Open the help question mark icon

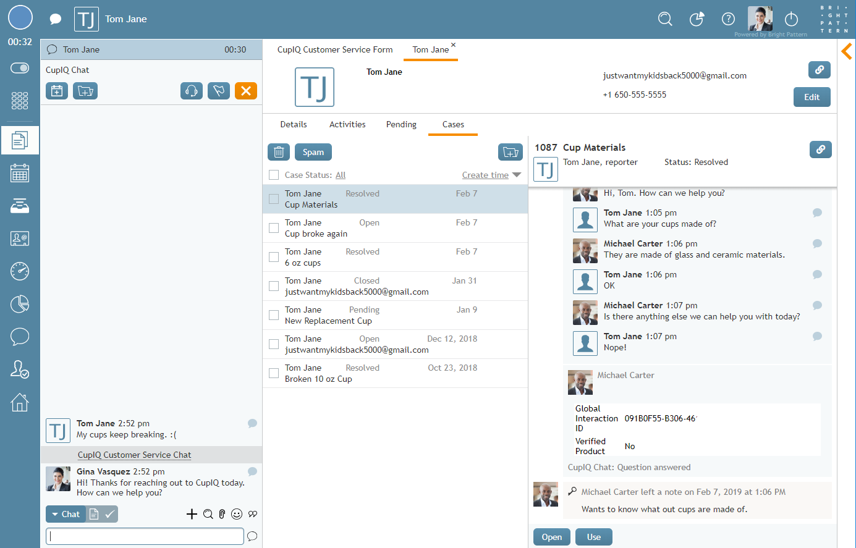point(728,19)
